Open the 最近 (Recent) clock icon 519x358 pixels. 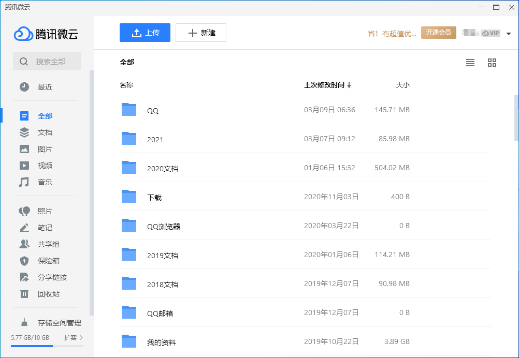24,87
